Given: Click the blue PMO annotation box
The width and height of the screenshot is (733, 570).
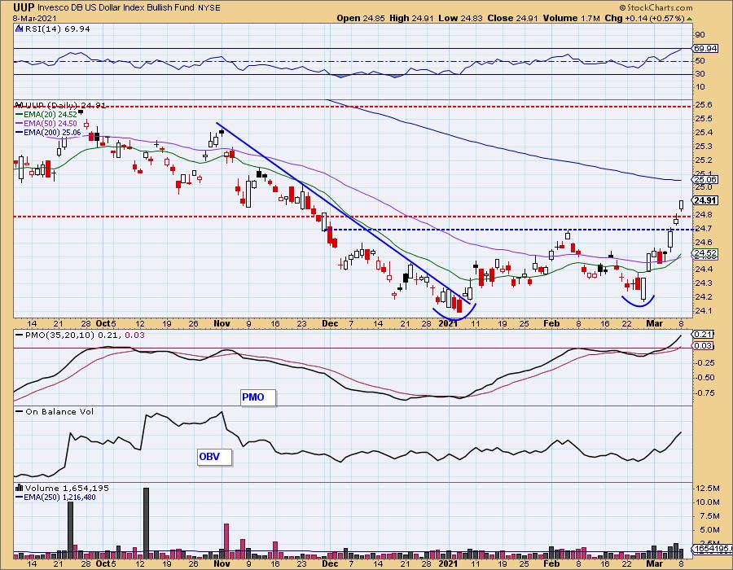Looking at the screenshot, I should tap(258, 397).
